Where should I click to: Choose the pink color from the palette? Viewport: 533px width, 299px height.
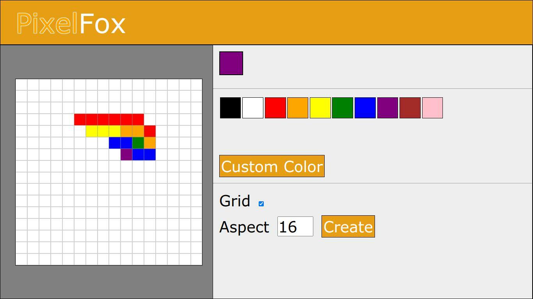pos(432,108)
